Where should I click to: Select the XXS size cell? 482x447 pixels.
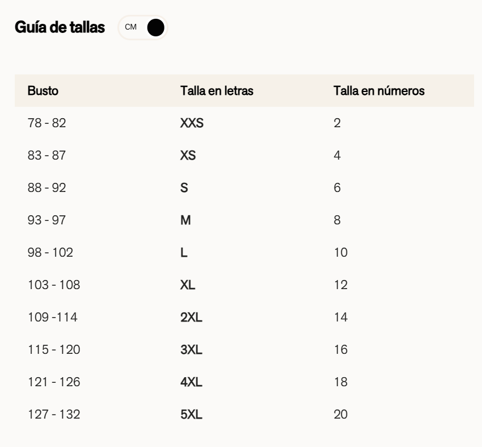pyautogui.click(x=192, y=123)
